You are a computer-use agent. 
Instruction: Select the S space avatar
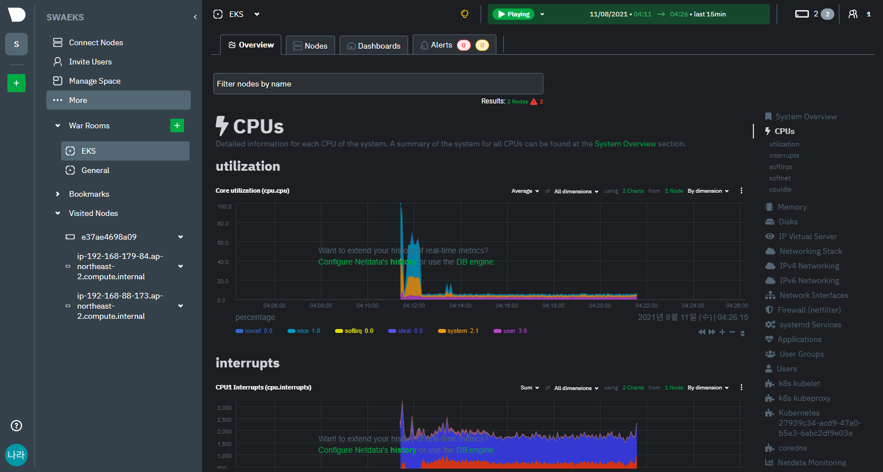(16, 44)
